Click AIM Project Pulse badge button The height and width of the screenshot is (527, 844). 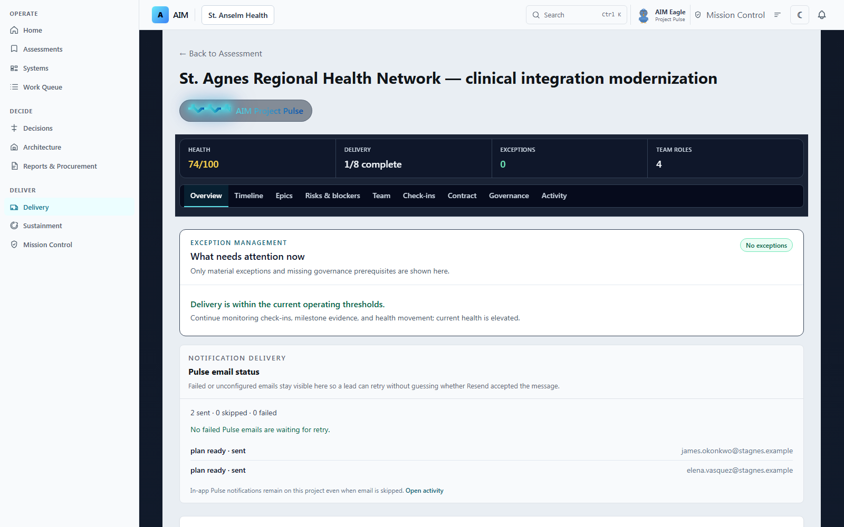click(246, 111)
